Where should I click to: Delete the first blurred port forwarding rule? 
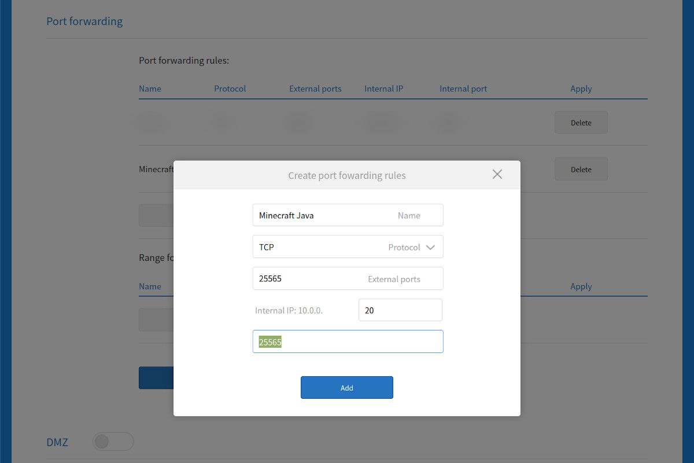coord(581,122)
